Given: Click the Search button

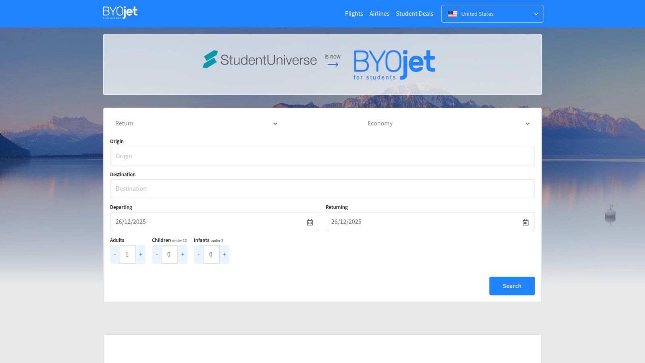Looking at the screenshot, I should [512, 286].
